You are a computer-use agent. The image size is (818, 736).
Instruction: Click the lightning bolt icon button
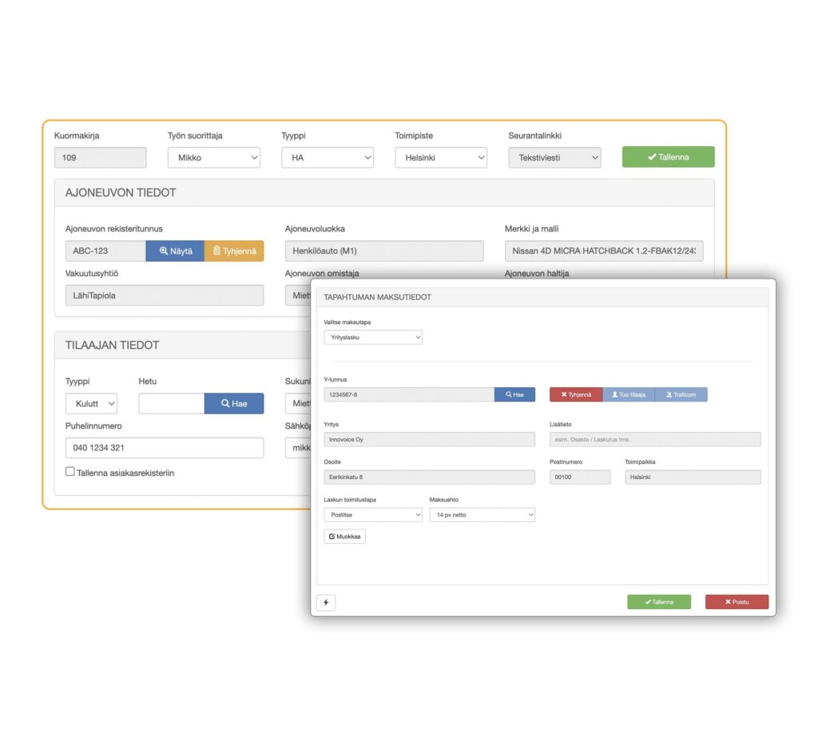[326, 603]
